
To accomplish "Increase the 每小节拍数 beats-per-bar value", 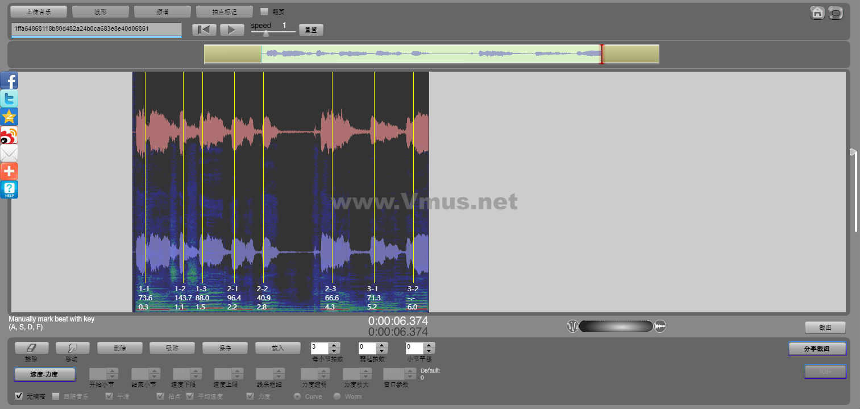I will point(334,345).
